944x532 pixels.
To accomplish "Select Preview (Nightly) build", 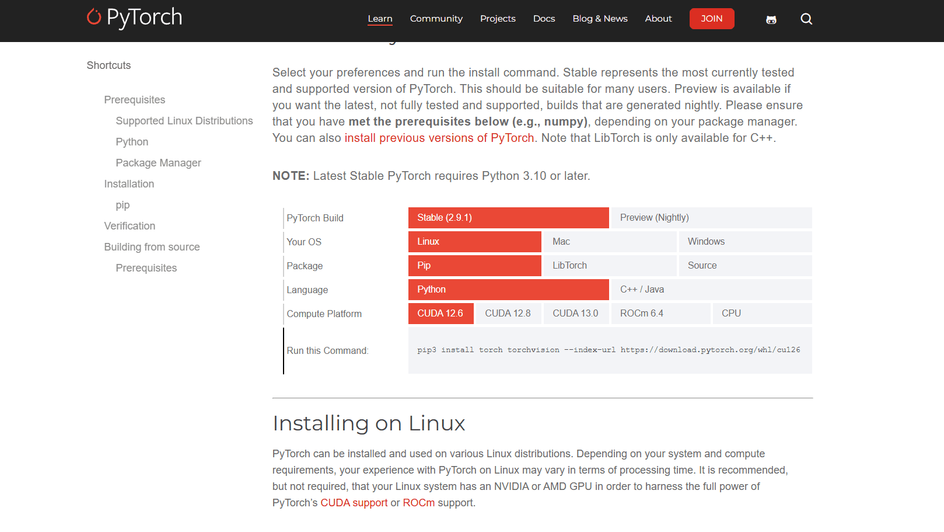I will click(712, 218).
